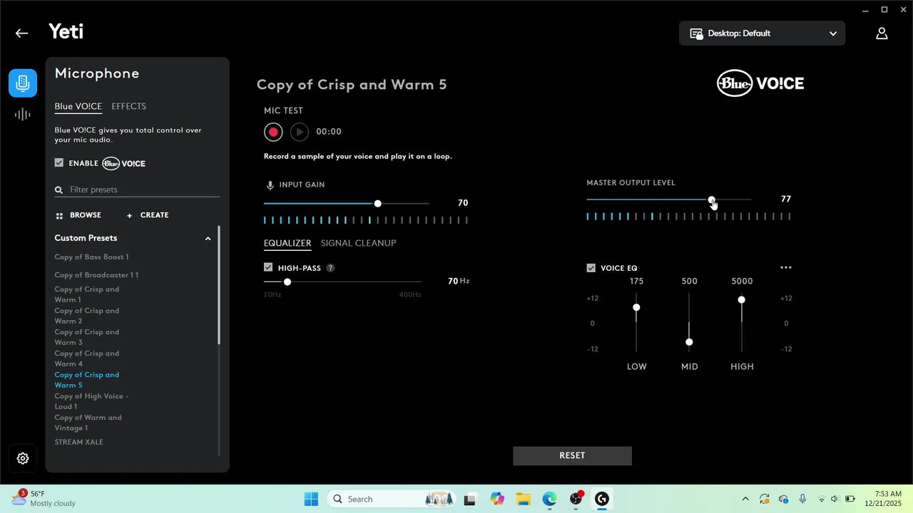Start recording the mic test
This screenshot has width=913, height=513.
tap(273, 132)
